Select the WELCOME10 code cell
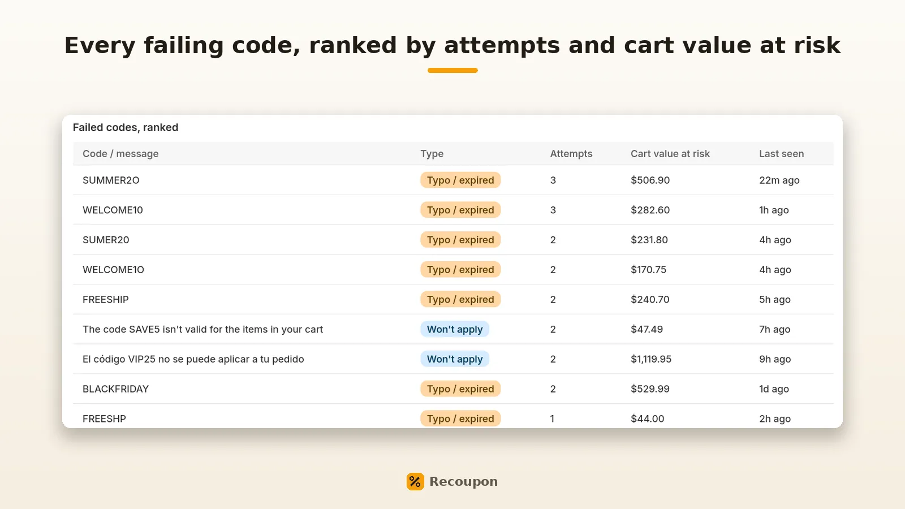The height and width of the screenshot is (509, 905). [113, 210]
